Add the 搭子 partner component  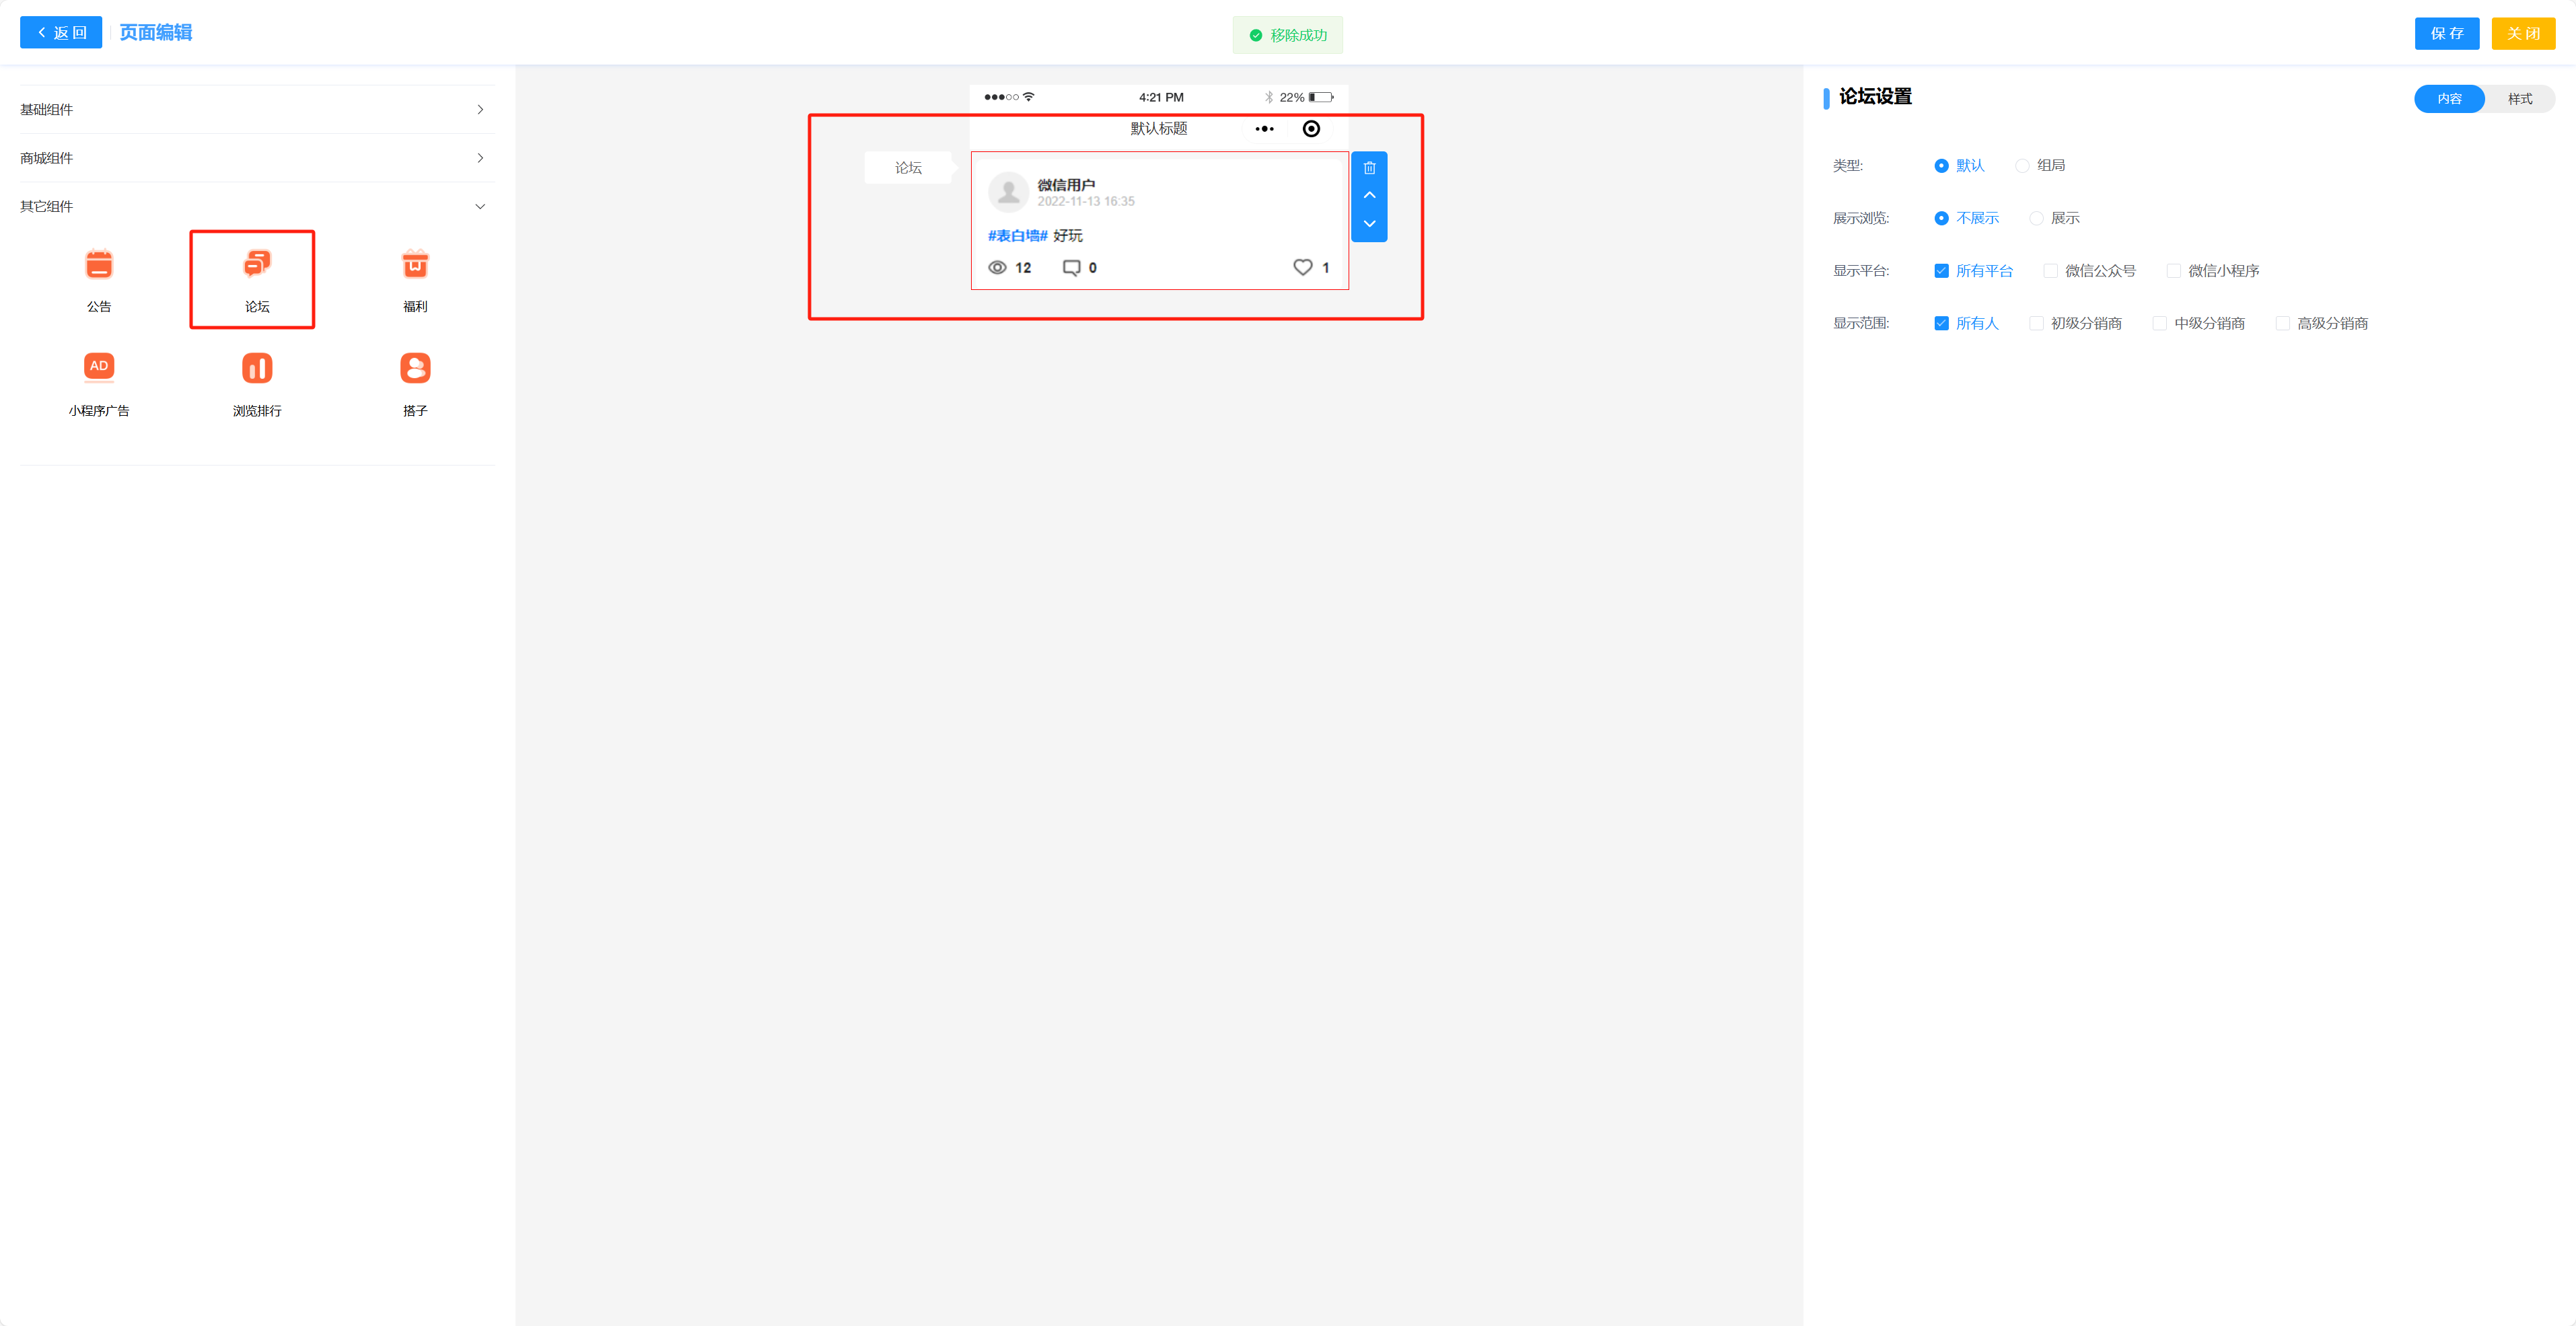point(415,369)
